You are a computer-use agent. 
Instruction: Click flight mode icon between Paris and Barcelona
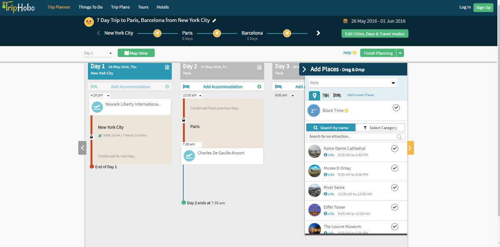pos(217,33)
